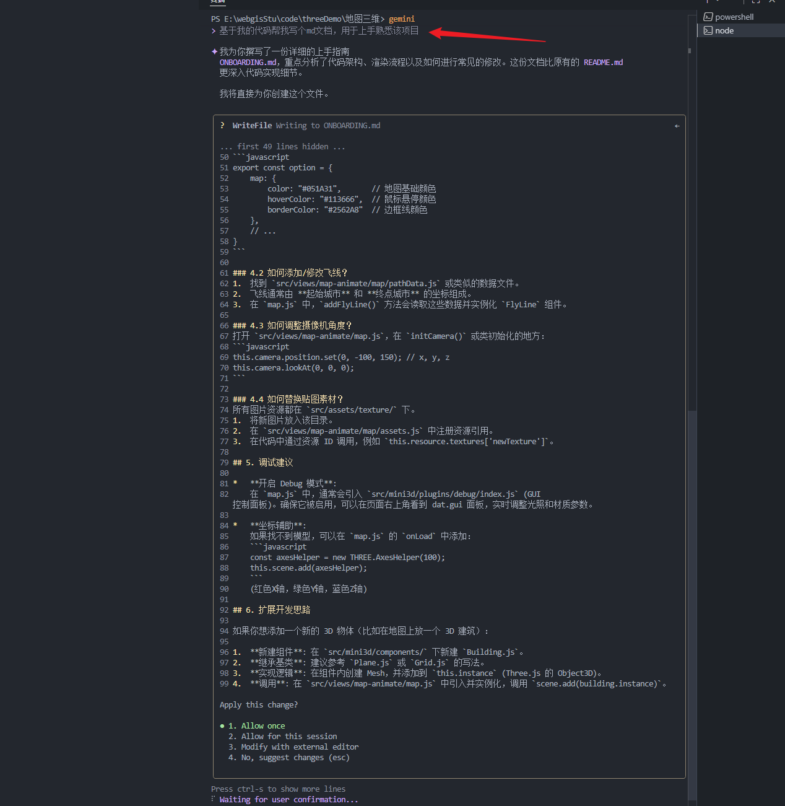Click line 76 mentioning assets.js
Screen dimensions: 785x806
[x=363, y=431]
